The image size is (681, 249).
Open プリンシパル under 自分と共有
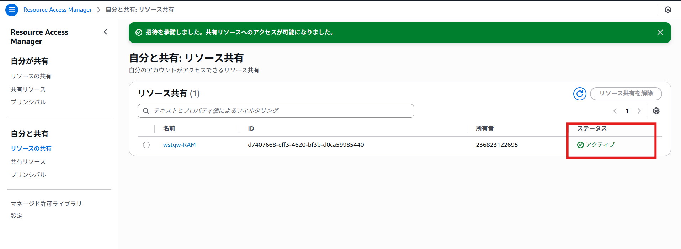pyautogui.click(x=28, y=175)
